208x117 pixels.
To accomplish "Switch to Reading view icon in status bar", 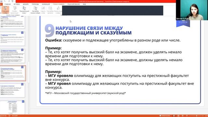I will [183, 116].
